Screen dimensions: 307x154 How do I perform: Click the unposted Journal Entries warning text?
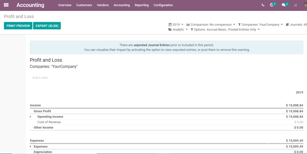(x=151, y=45)
